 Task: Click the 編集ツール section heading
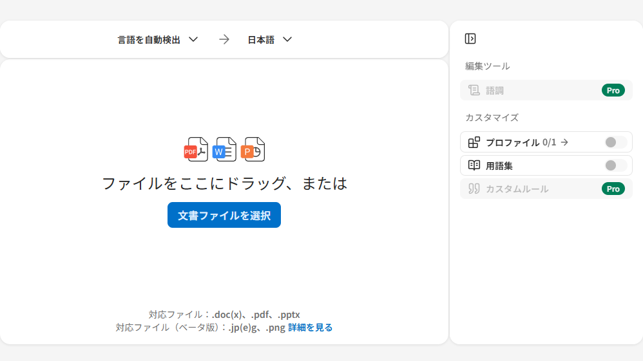coord(487,66)
